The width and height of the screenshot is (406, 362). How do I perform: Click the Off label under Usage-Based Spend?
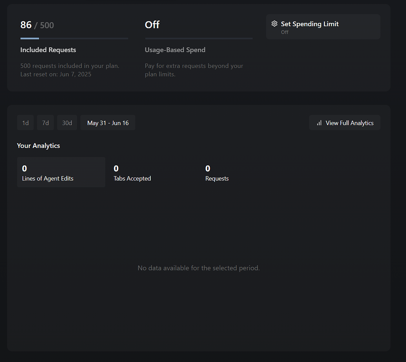pos(152,25)
